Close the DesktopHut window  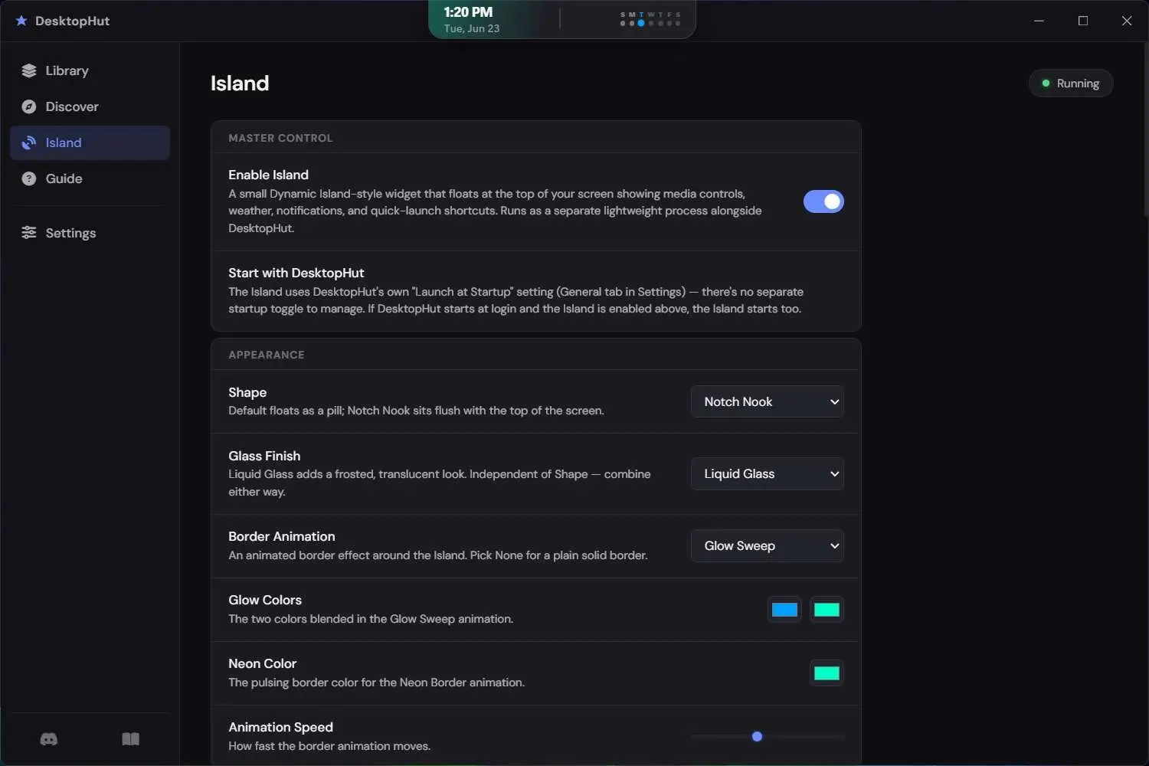coord(1127,21)
